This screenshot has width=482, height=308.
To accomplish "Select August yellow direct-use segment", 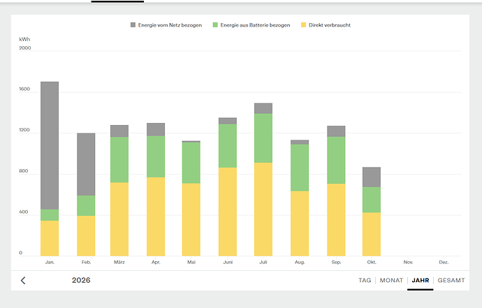I will pyautogui.click(x=300, y=223).
